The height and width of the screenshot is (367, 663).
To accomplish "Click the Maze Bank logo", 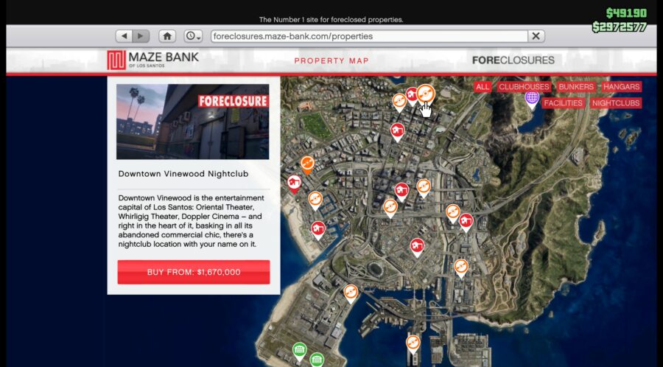I will pyautogui.click(x=152, y=60).
